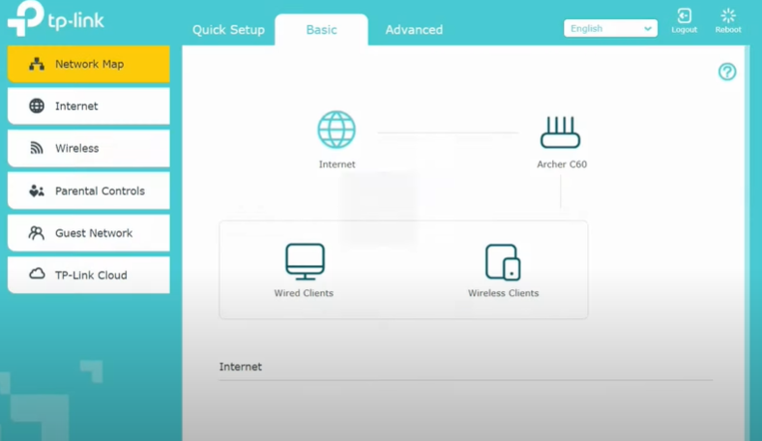The height and width of the screenshot is (441, 762).
Task: Open the help question mark icon
Action: pyautogui.click(x=727, y=72)
